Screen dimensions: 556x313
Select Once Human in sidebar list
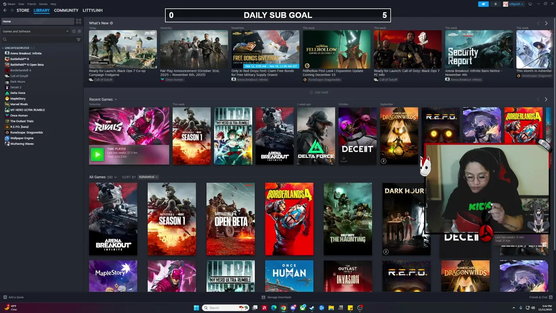click(x=19, y=116)
